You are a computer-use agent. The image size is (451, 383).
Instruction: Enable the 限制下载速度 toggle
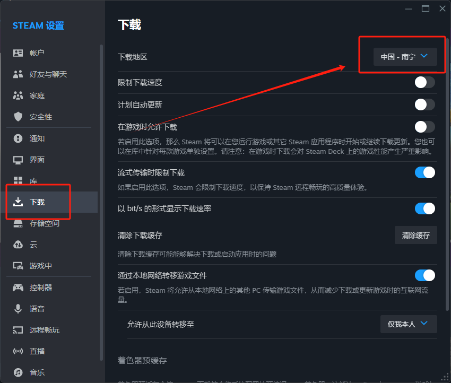(424, 82)
